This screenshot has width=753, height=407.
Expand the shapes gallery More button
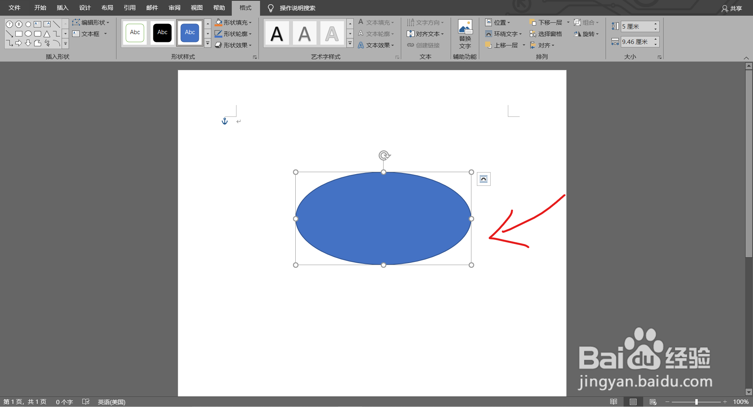65,44
